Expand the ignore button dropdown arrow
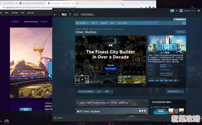This screenshot has height=125, width=202. 112,91
